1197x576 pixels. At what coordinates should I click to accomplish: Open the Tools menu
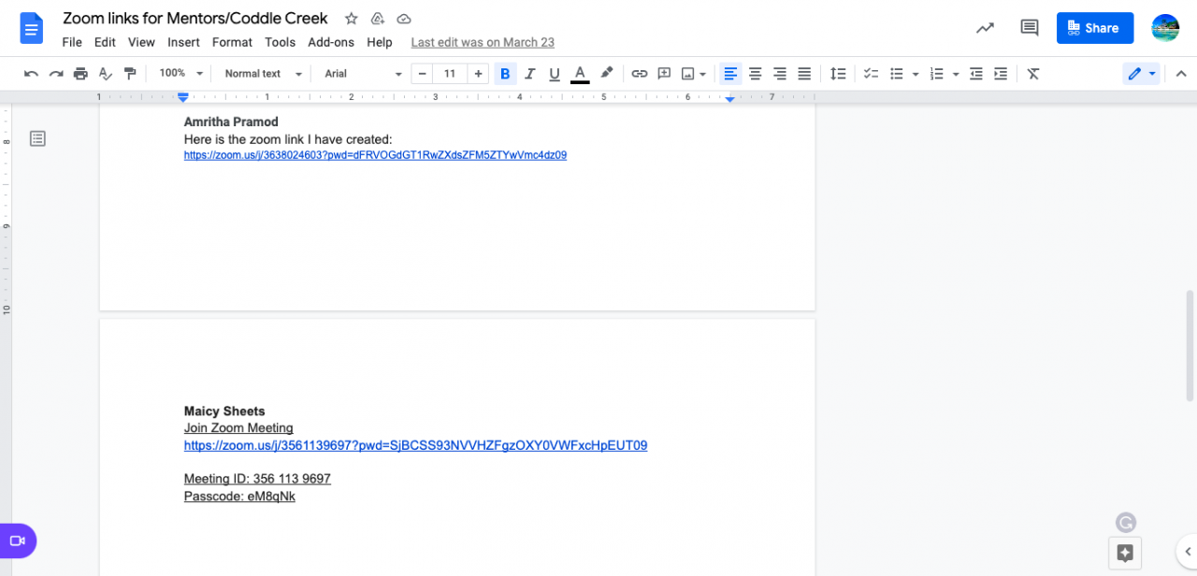(x=280, y=42)
